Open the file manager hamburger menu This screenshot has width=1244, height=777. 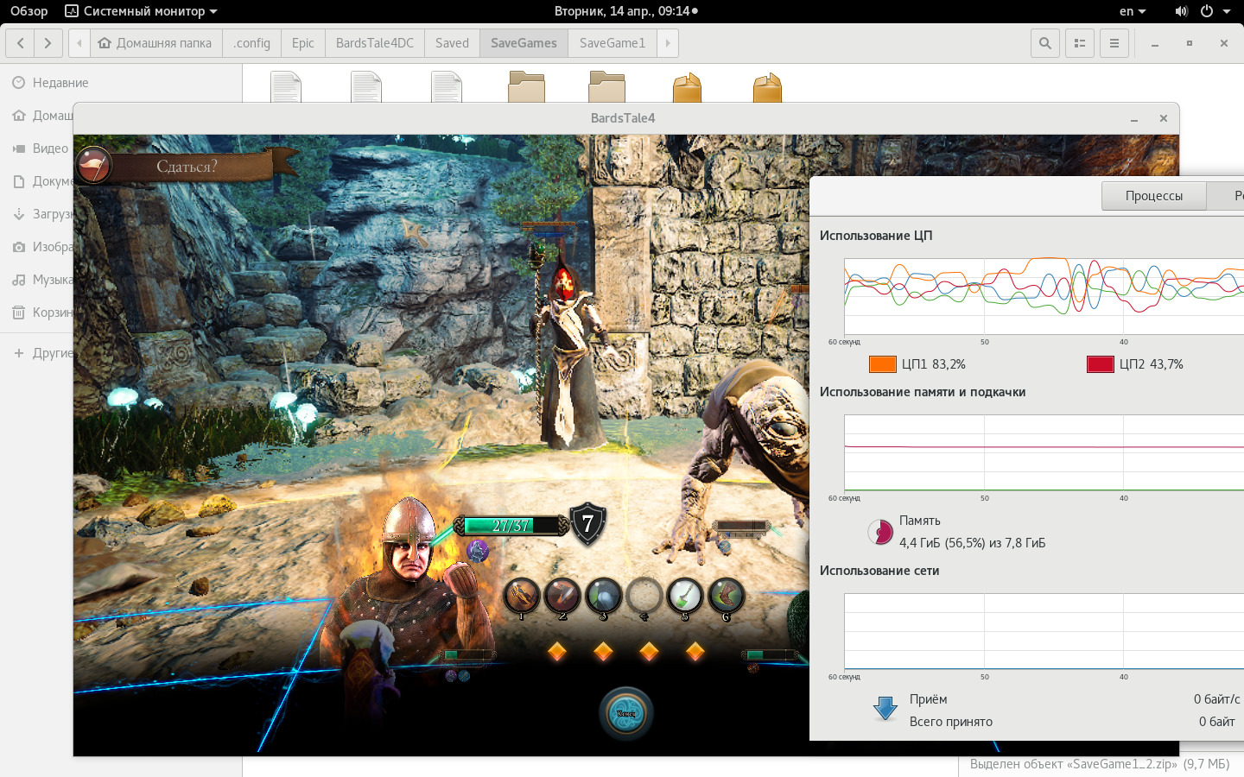pyautogui.click(x=1114, y=43)
